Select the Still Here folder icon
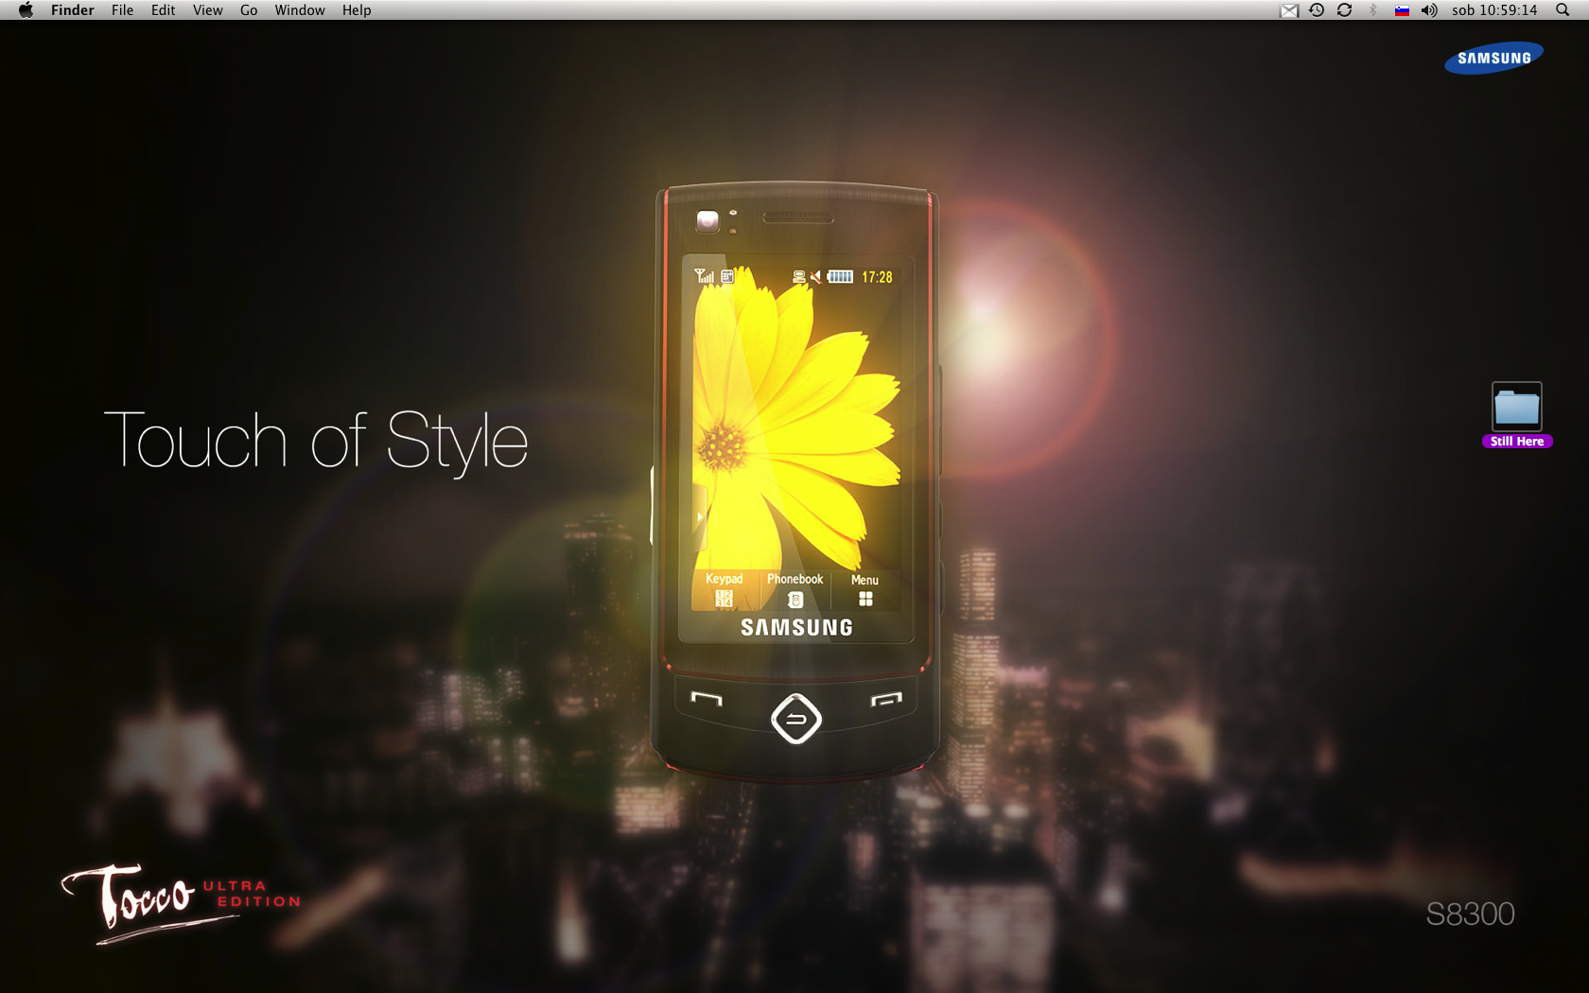This screenshot has width=1589, height=993. coord(1516,407)
